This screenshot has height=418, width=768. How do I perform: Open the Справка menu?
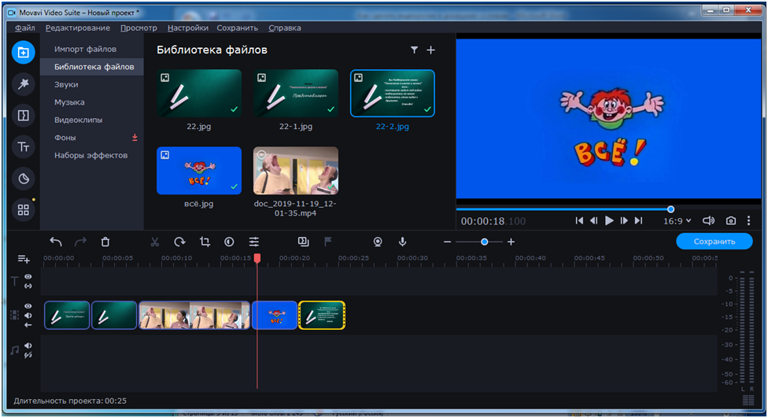[x=285, y=28]
